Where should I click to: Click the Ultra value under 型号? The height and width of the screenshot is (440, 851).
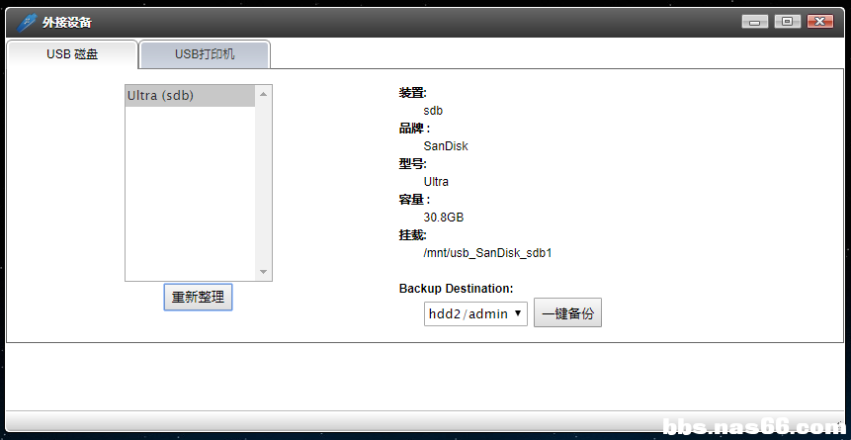click(x=436, y=182)
